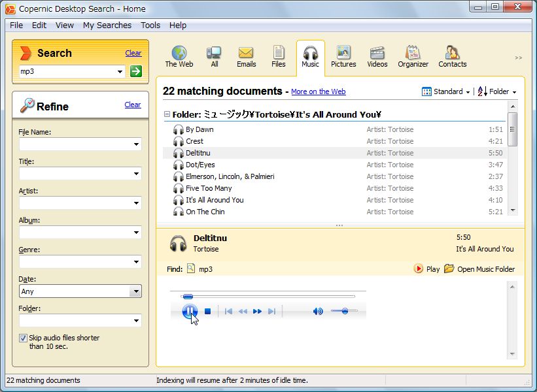Expand the Folder refine dropdown

click(x=136, y=321)
